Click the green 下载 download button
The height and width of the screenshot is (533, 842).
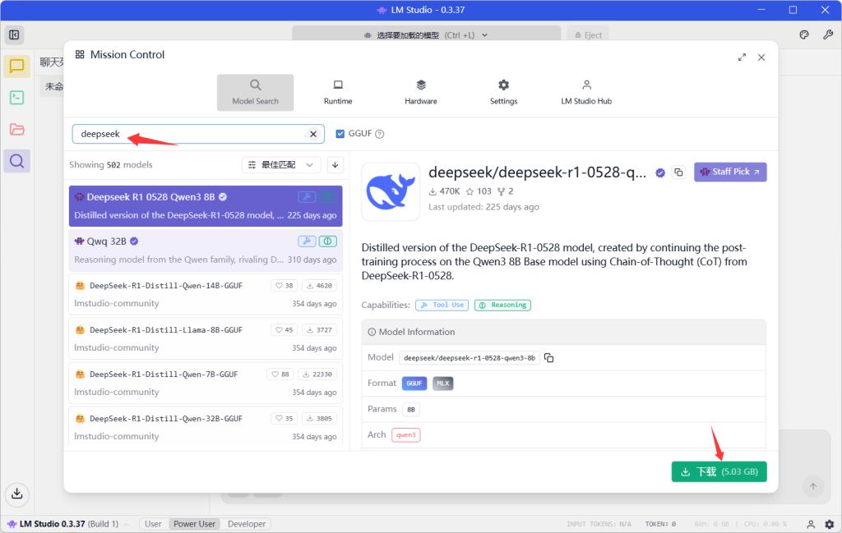pyautogui.click(x=719, y=471)
